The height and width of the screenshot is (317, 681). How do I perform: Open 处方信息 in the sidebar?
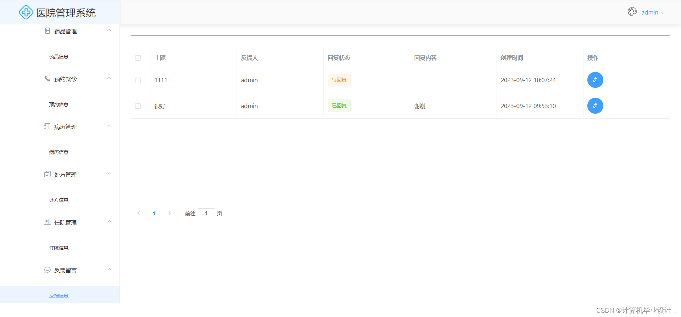[x=60, y=200]
